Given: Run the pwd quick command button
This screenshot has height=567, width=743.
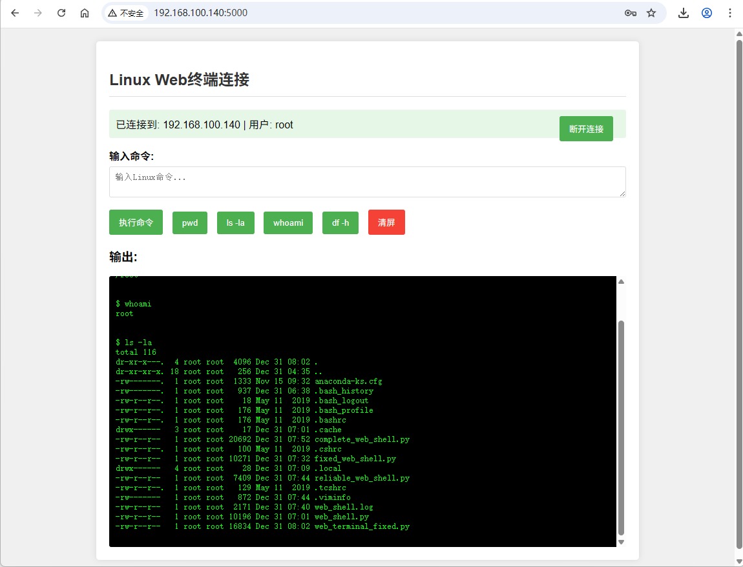Looking at the screenshot, I should point(190,223).
